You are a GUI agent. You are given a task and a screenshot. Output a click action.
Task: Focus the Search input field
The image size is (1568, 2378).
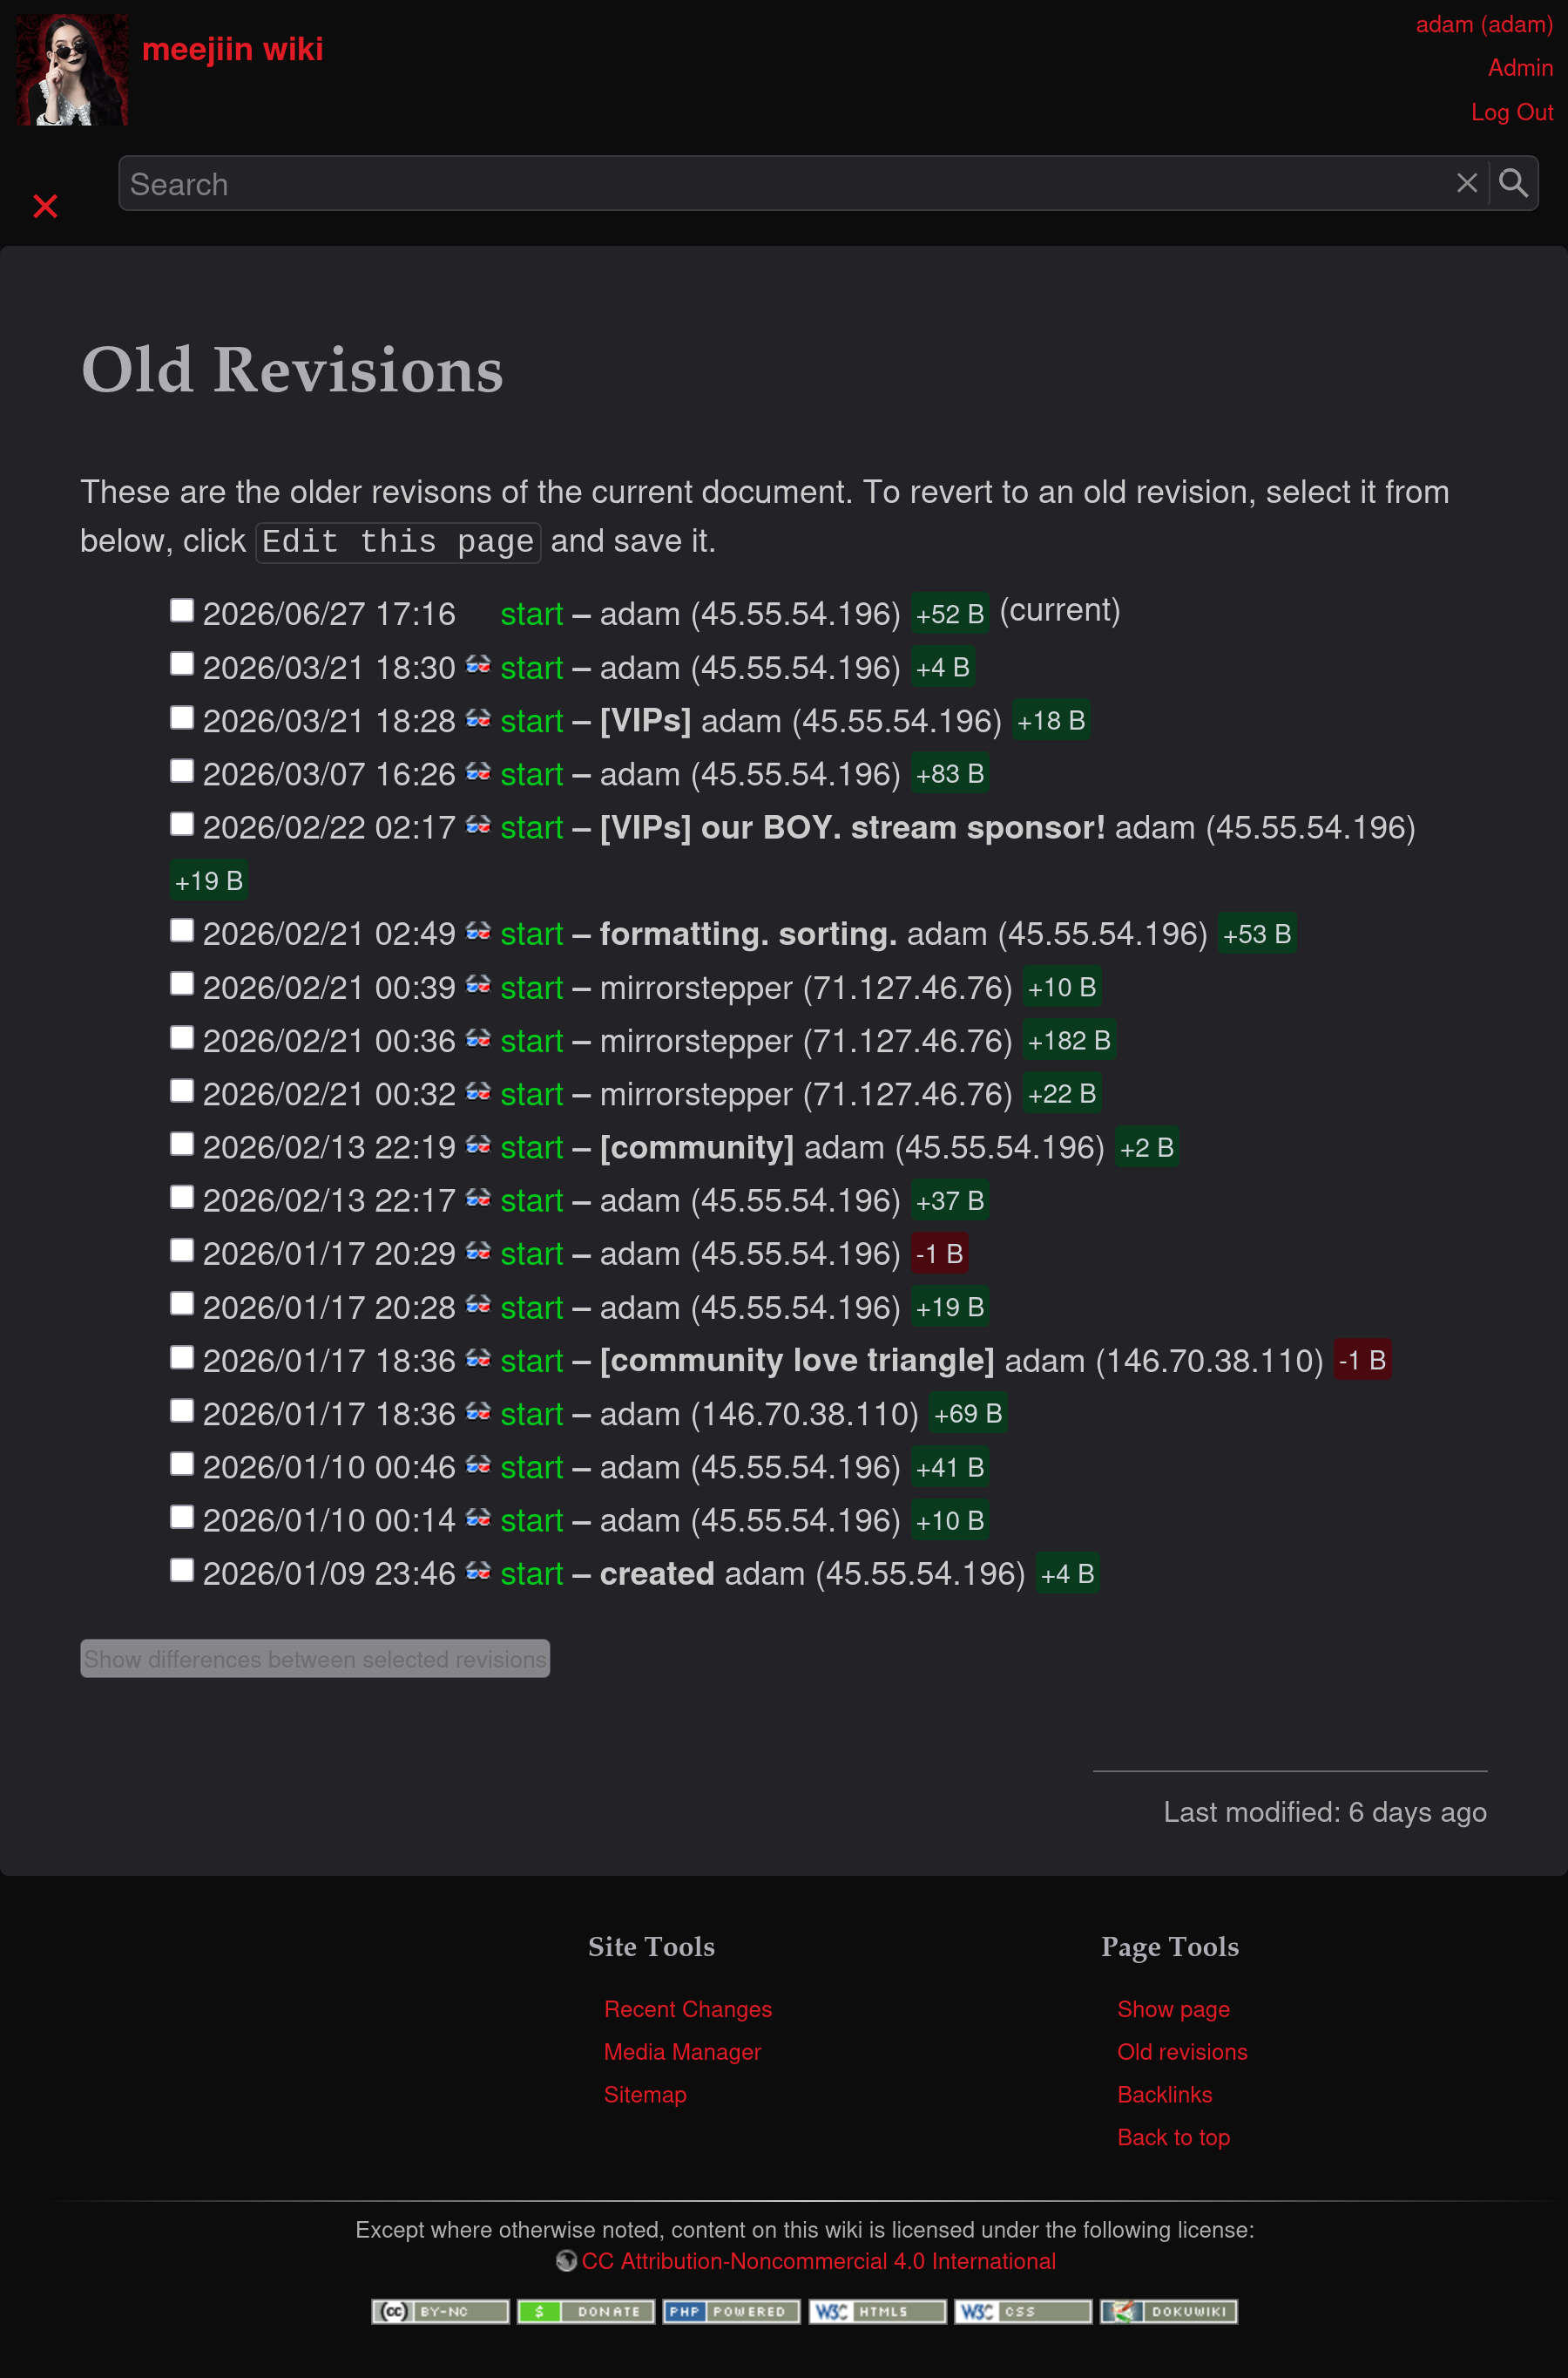pos(785,183)
